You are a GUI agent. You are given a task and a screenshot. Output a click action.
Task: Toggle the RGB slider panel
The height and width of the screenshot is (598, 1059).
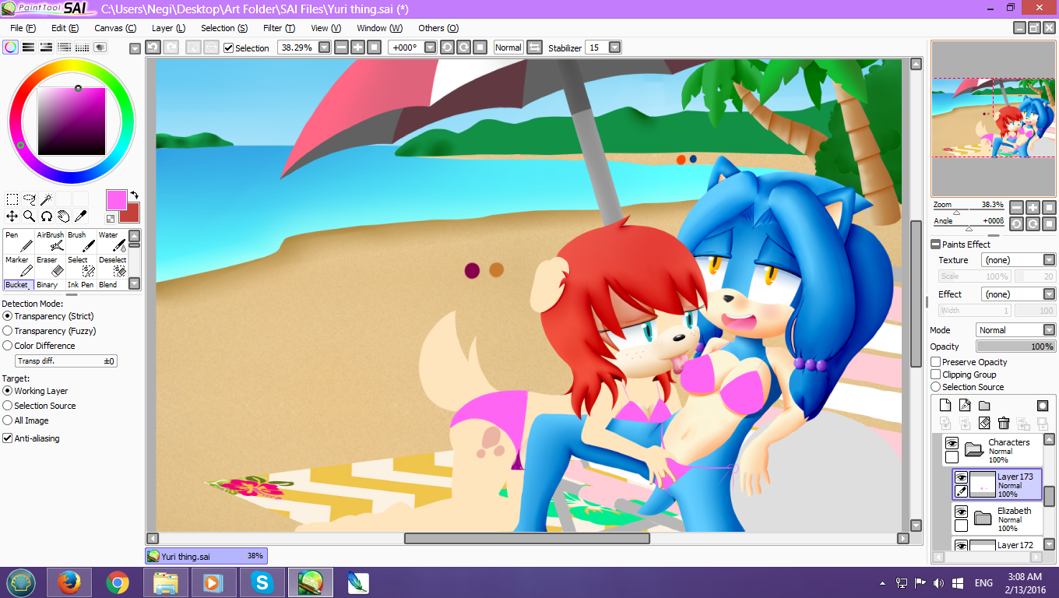coord(29,47)
